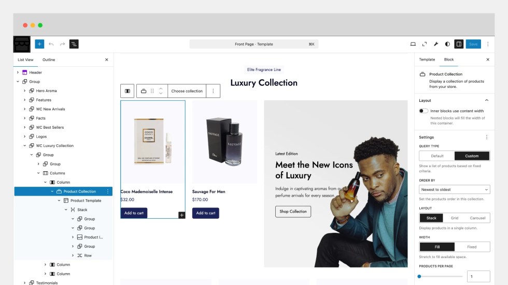The image size is (508, 285).
Task: Select the parent Column block button
Action: (128, 91)
